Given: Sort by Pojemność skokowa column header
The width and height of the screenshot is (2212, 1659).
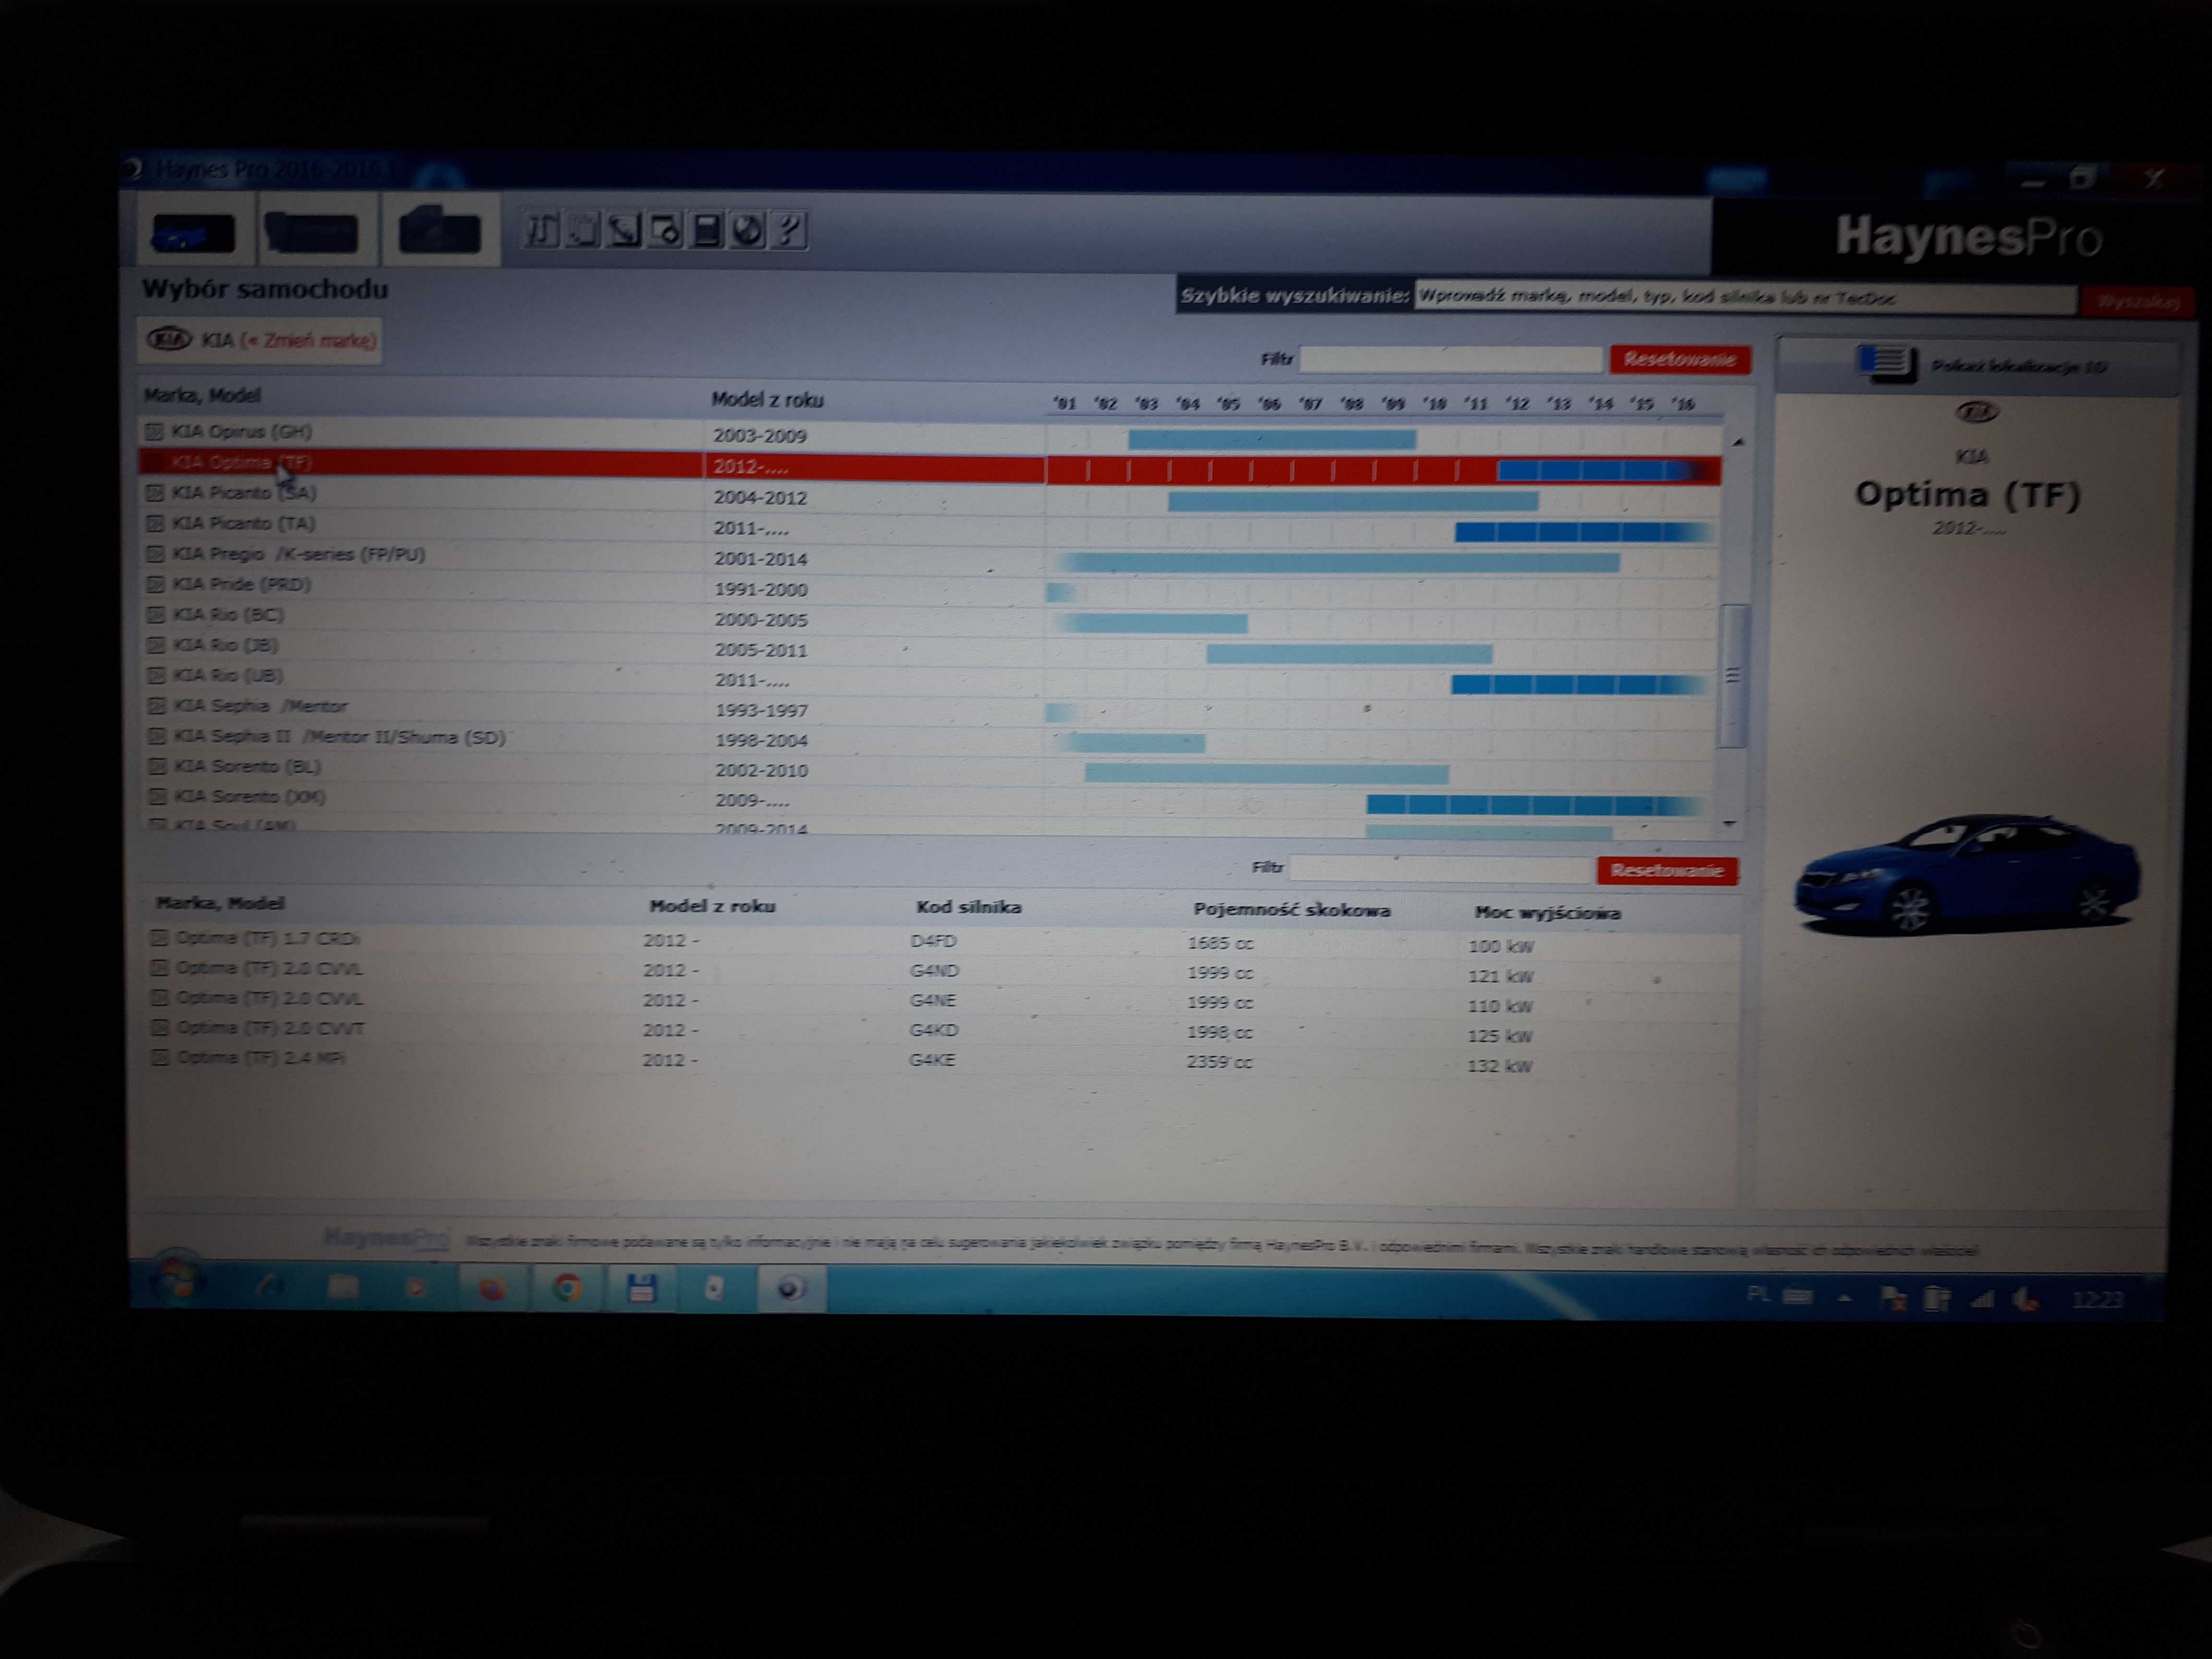Looking at the screenshot, I should pyautogui.click(x=1291, y=910).
